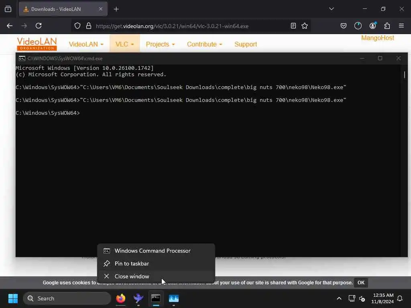Click the forward navigation arrow
The height and width of the screenshot is (308, 411).
pos(24,26)
